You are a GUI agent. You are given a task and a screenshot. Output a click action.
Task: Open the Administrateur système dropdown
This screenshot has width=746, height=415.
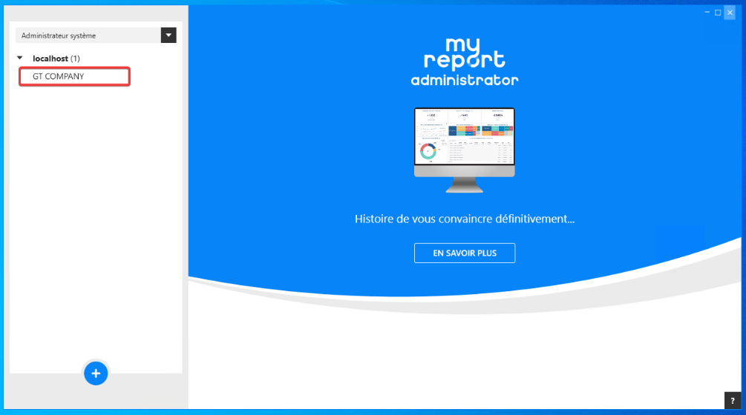point(168,35)
